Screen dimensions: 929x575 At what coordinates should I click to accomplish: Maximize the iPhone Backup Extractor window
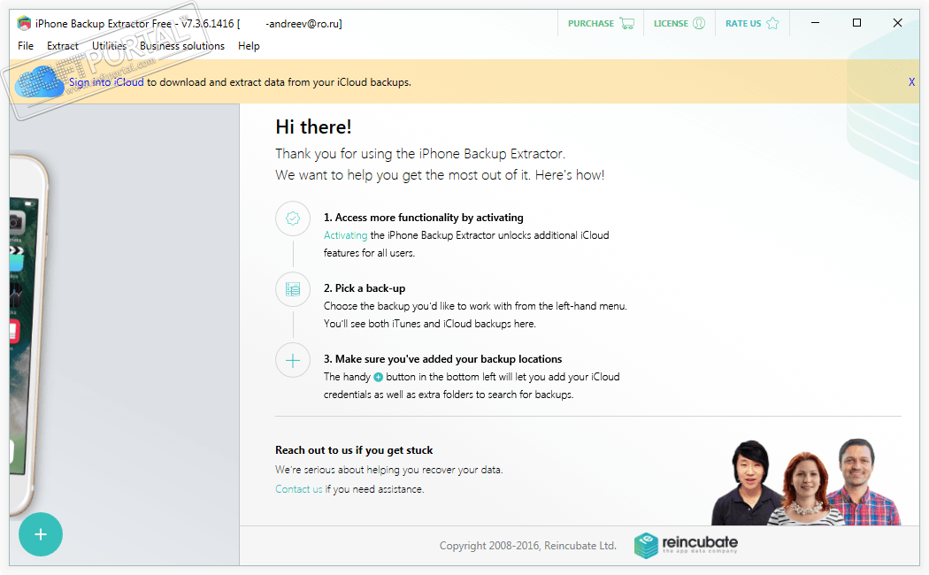tap(856, 23)
